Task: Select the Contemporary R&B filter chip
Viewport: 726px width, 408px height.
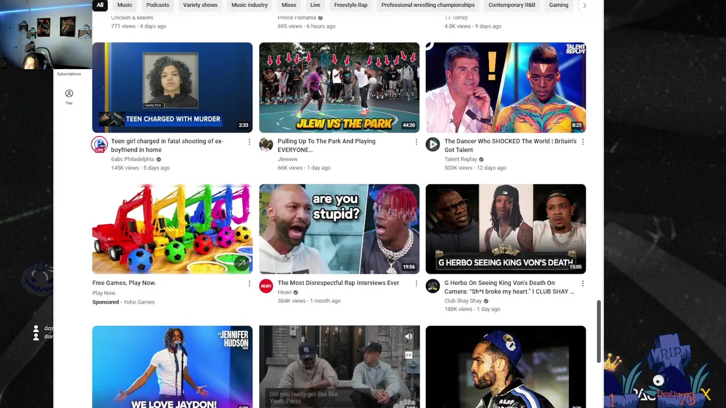Action: click(x=512, y=5)
